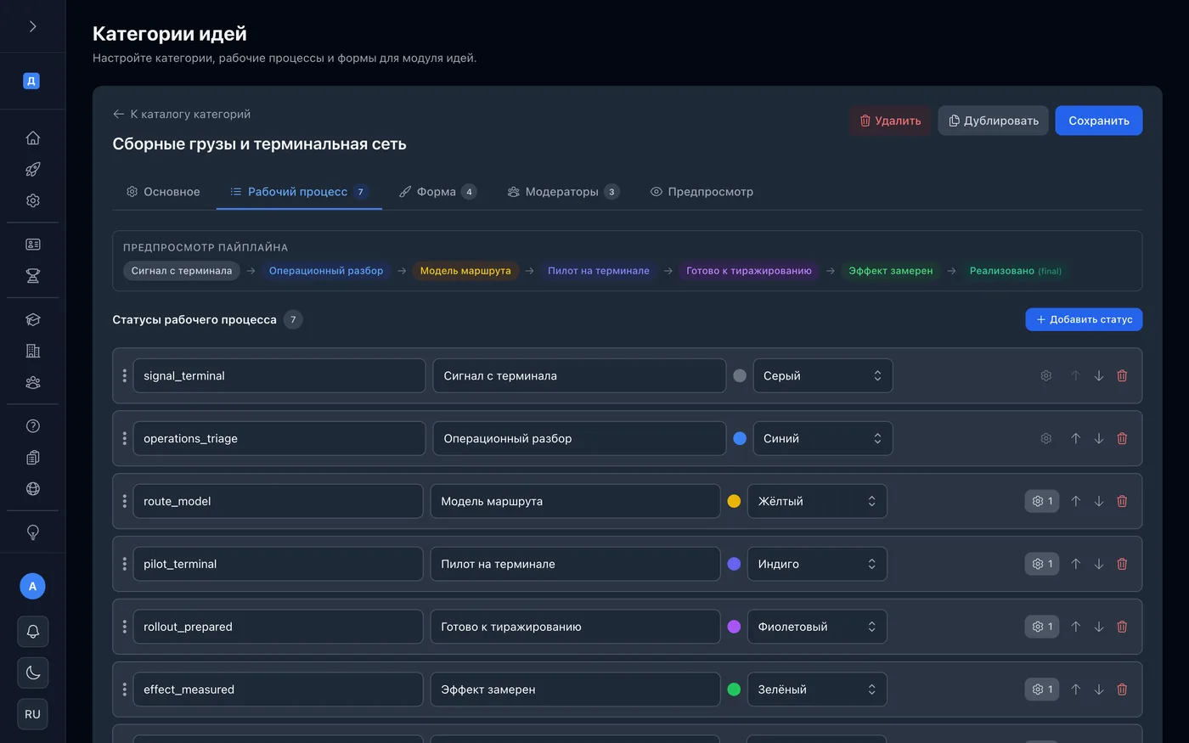Delete the route_model status
Screen dimensions: 1189x743
point(1122,501)
